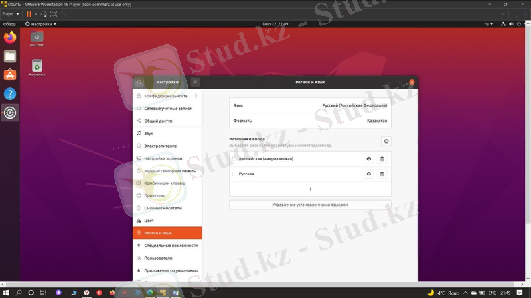Image resolution: width=531 pixels, height=298 pixels.
Task: Remove the Russian input source with trash icon
Action: pyautogui.click(x=382, y=174)
